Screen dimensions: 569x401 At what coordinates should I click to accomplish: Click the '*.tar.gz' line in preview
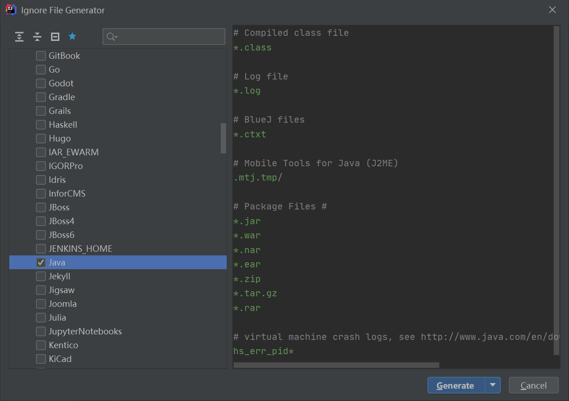click(x=255, y=293)
